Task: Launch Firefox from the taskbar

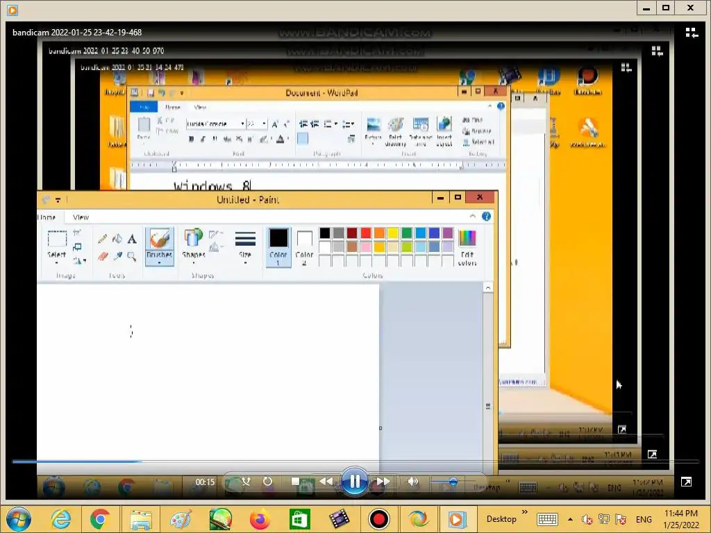Action: click(260, 519)
